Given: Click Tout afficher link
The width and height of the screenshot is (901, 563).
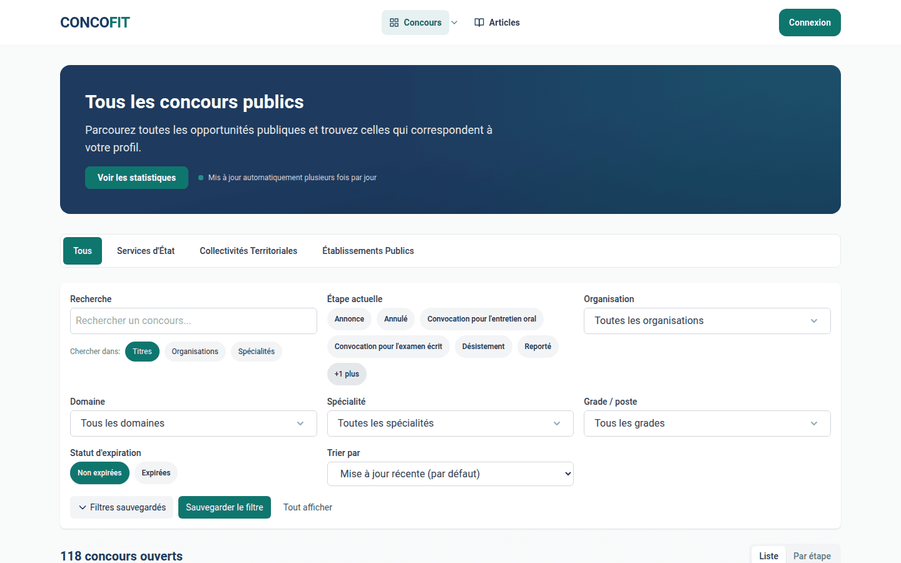Looking at the screenshot, I should [308, 507].
